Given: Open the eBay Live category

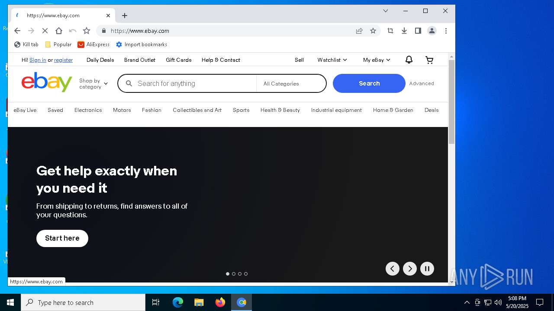Looking at the screenshot, I should pyautogui.click(x=25, y=110).
